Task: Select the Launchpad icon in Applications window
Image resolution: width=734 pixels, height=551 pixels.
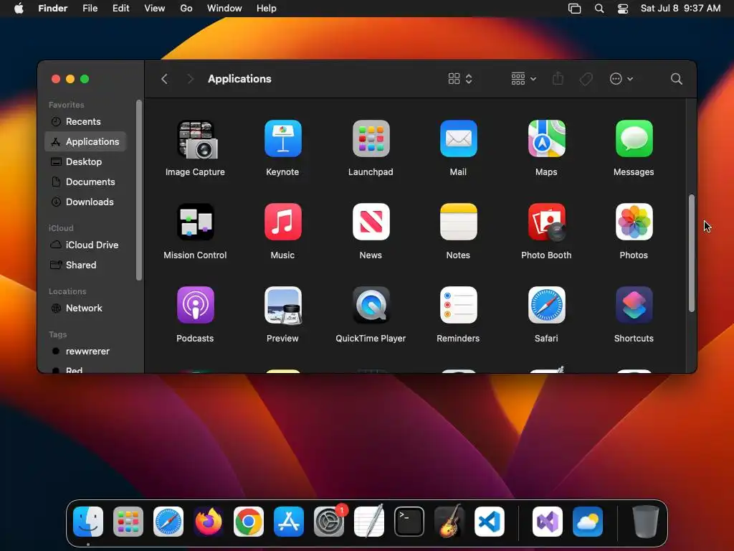Action: tap(371, 138)
